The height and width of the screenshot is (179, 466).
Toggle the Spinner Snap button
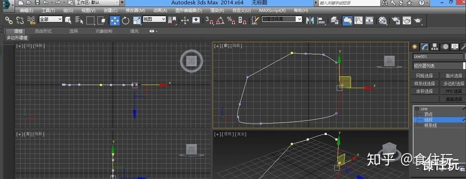[243, 20]
